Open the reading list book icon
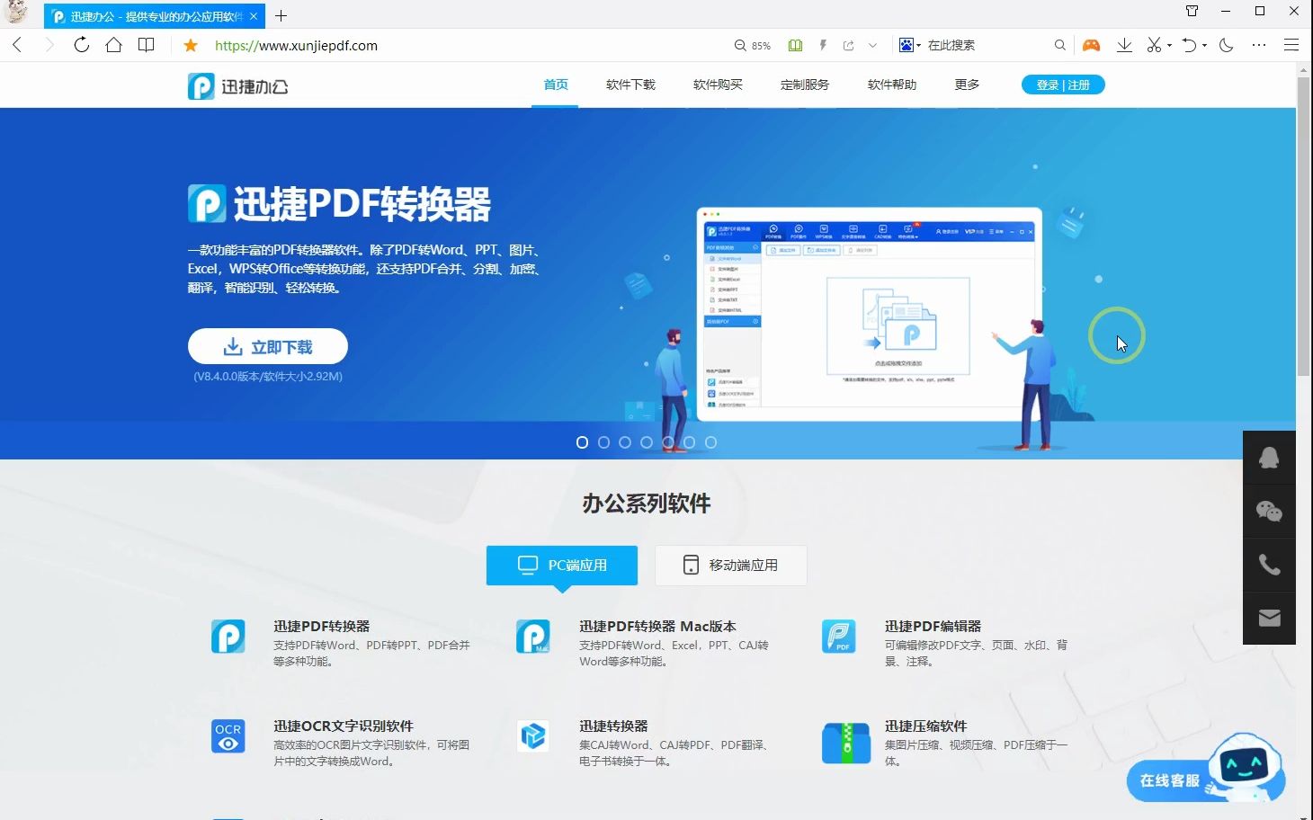Screen dimensions: 1313x820 146,45
